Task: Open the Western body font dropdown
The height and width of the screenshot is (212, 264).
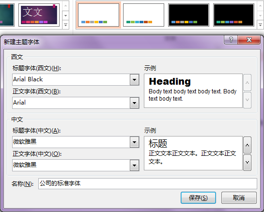Action: coord(134,103)
